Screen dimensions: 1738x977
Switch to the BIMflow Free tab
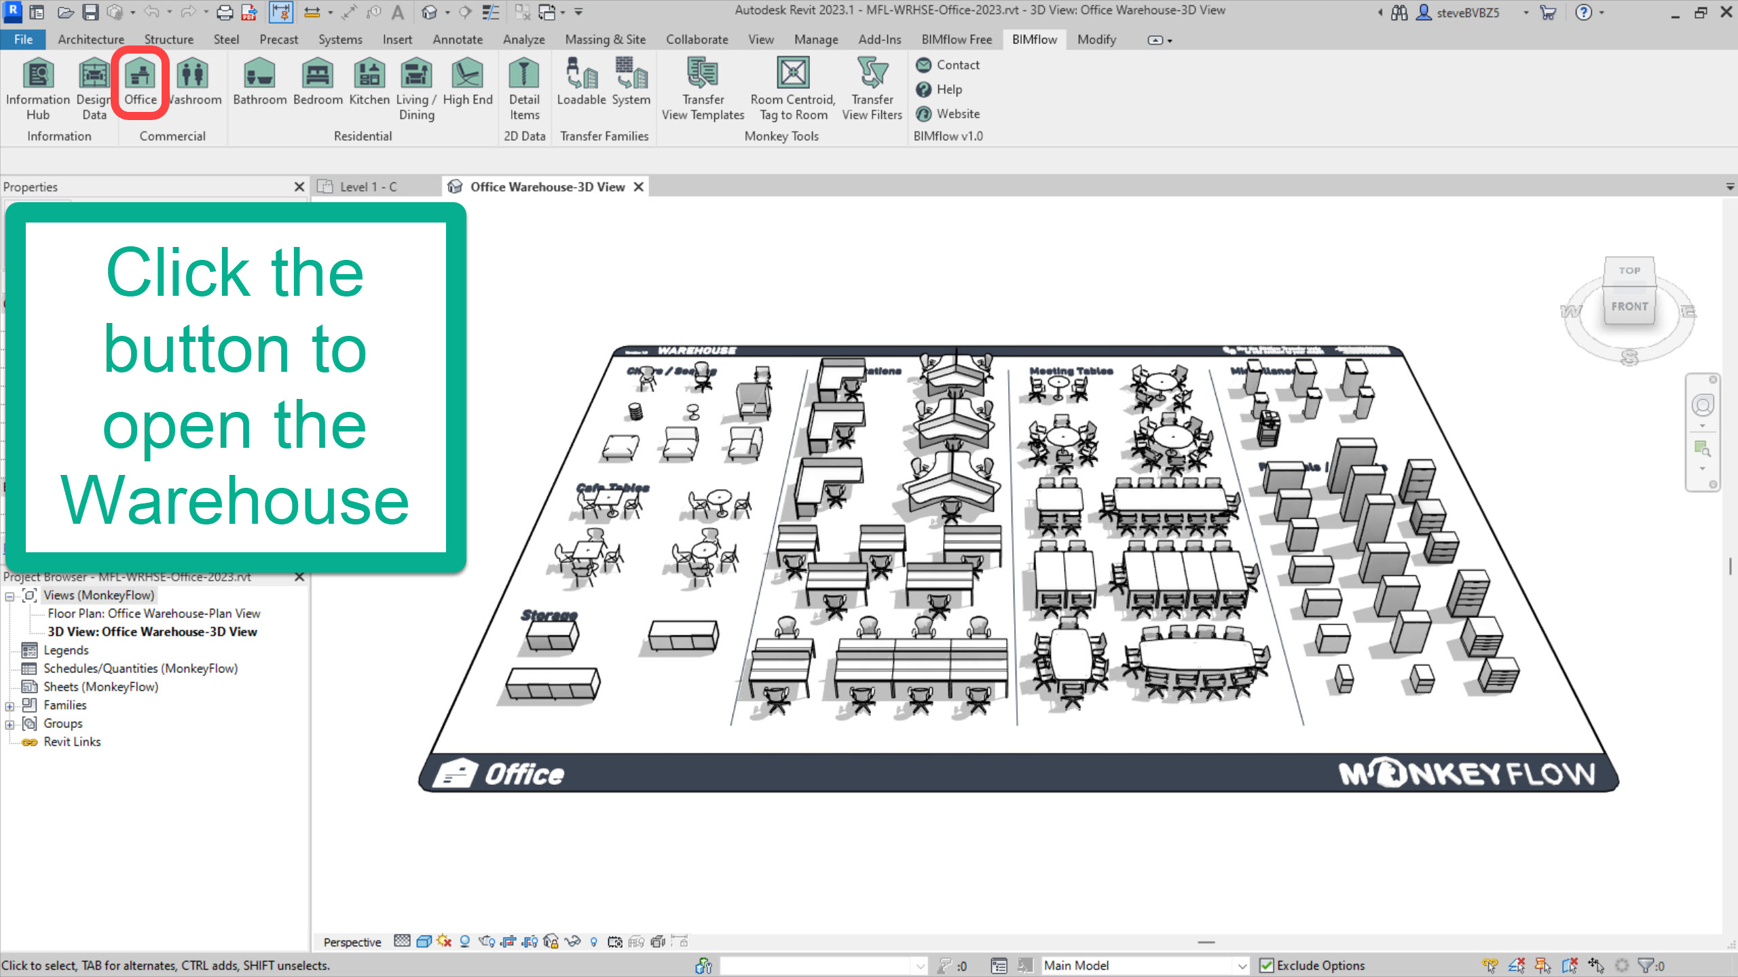(956, 39)
